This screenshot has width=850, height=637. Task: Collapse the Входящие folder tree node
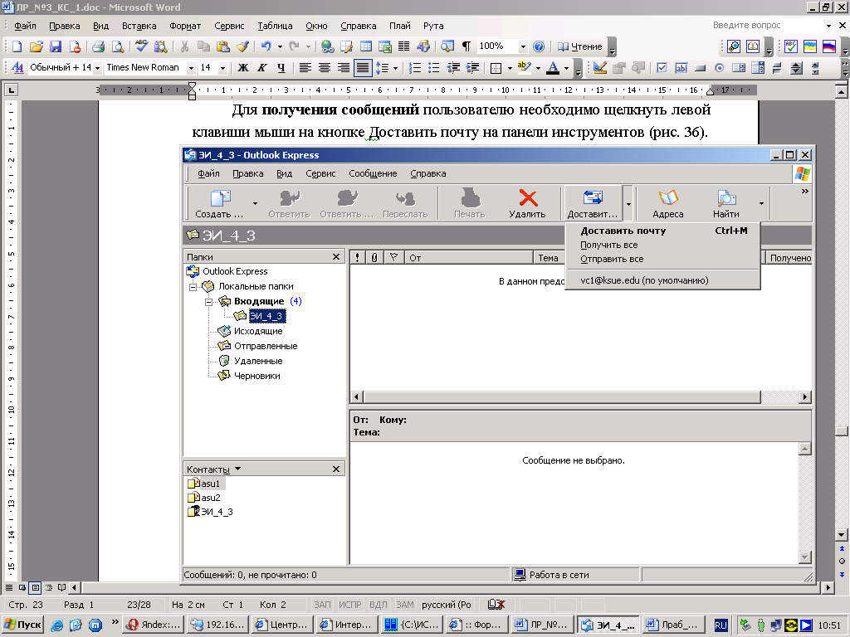tap(208, 302)
